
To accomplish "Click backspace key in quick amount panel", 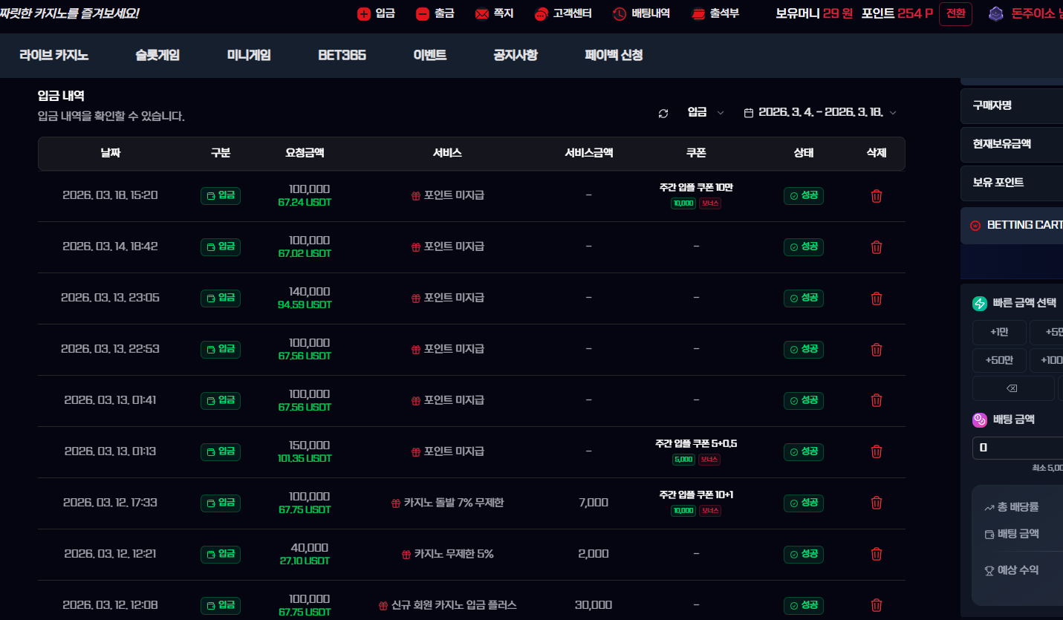I will [1012, 388].
